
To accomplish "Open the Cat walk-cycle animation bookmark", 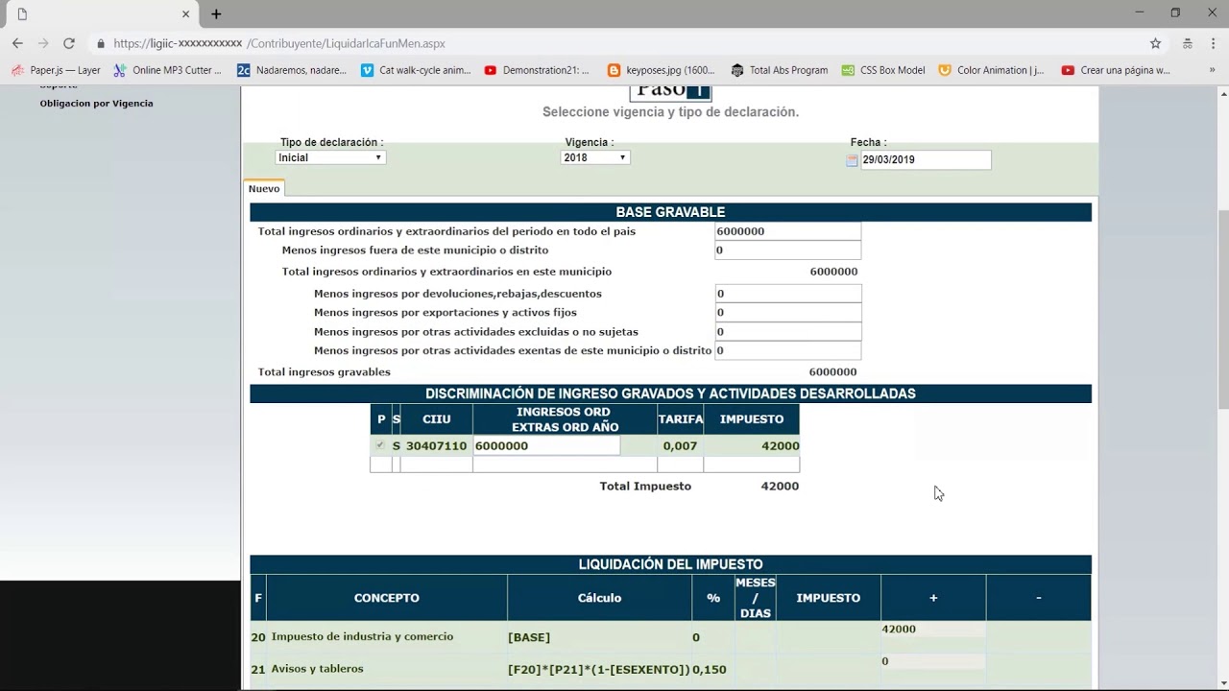I will pyautogui.click(x=416, y=70).
